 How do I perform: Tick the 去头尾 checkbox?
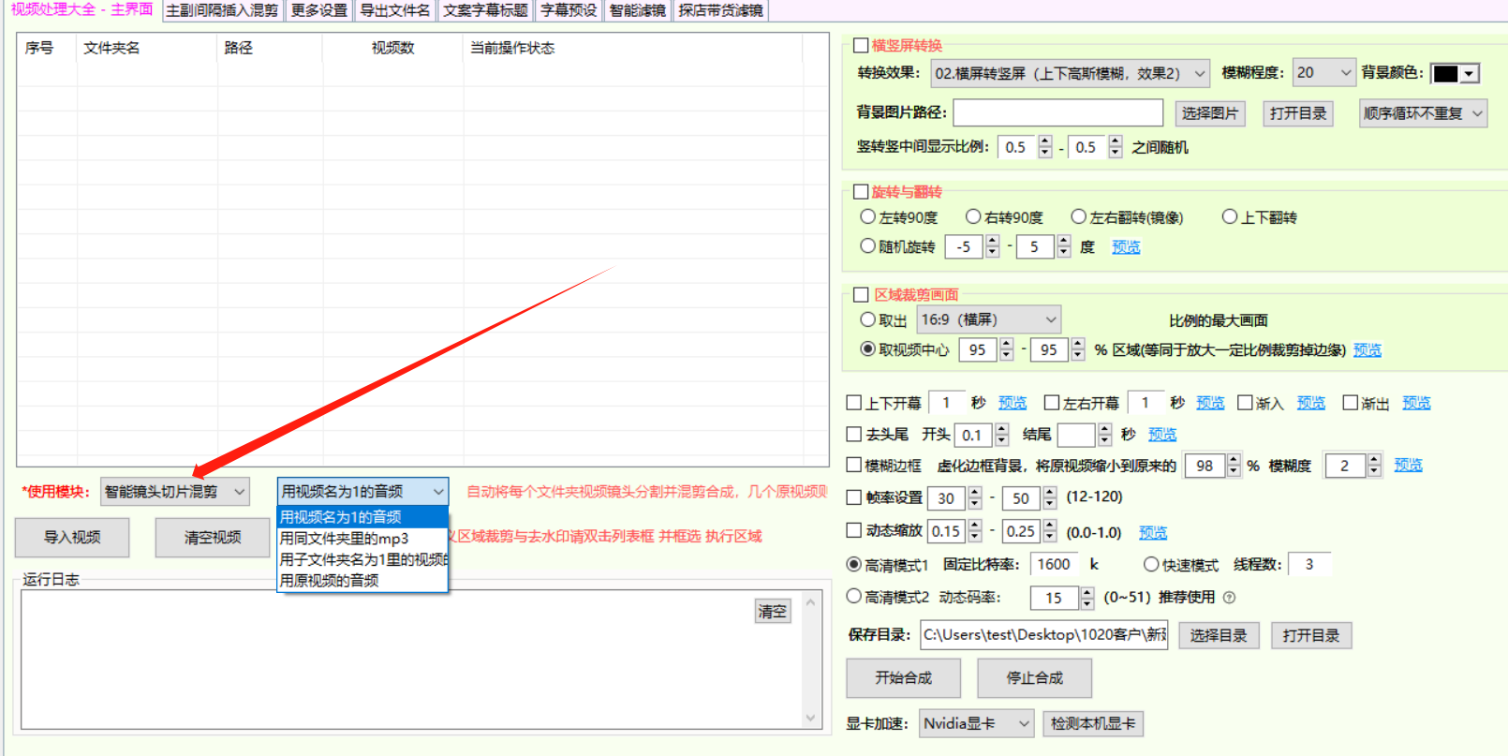[853, 434]
